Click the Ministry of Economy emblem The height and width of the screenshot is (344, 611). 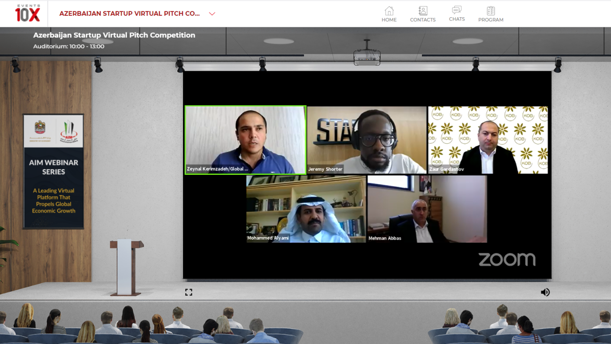pyautogui.click(x=40, y=129)
